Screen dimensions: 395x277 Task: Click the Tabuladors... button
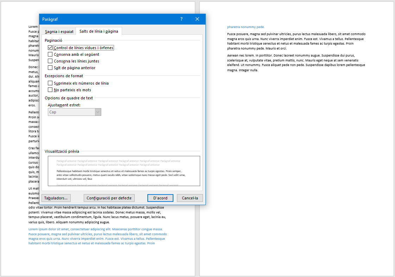point(56,198)
